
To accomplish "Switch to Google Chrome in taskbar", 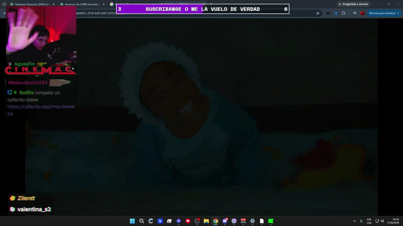I will pyautogui.click(x=215, y=221).
